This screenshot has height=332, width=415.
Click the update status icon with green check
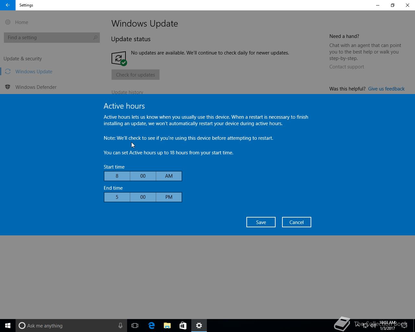click(x=119, y=58)
